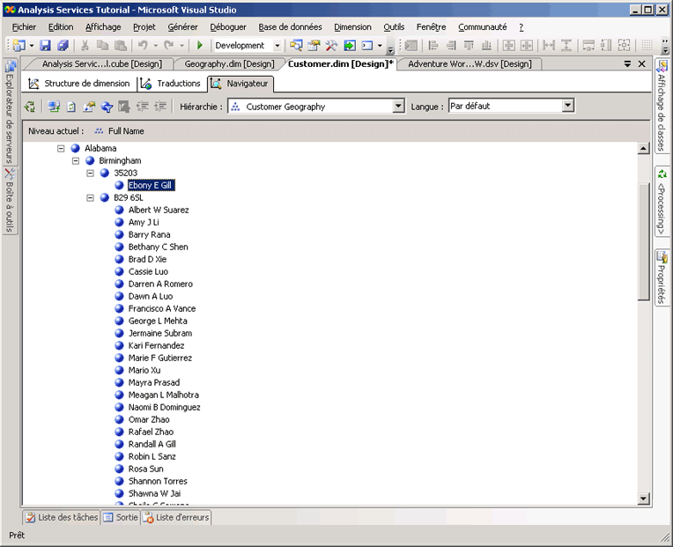
Task: Select the Jermaine Subram member
Action: (160, 333)
